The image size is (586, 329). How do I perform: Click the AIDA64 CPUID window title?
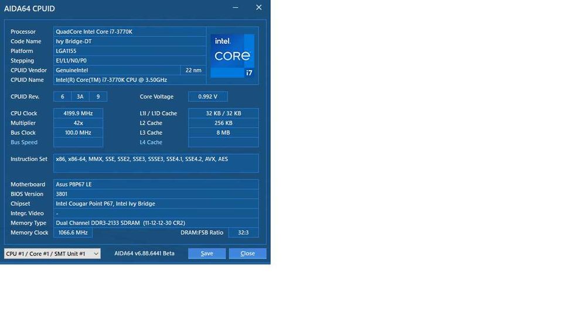(x=29, y=9)
